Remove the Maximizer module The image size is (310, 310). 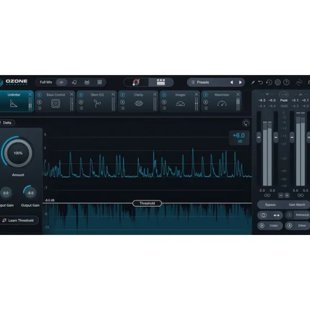[238, 94]
